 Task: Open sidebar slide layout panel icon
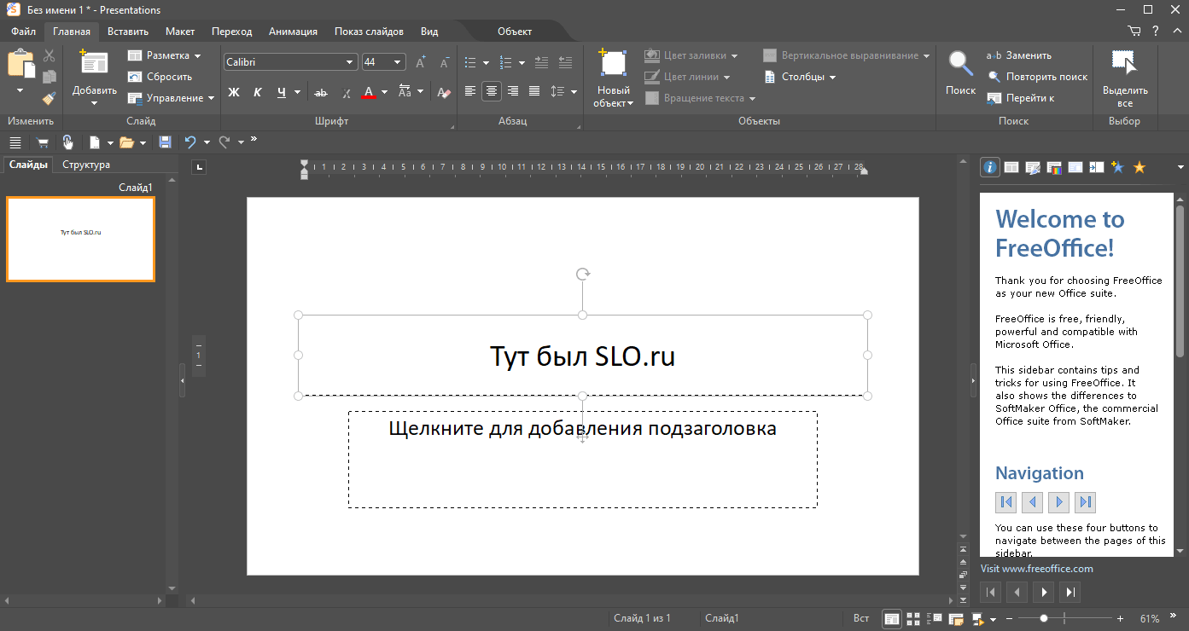(1011, 168)
